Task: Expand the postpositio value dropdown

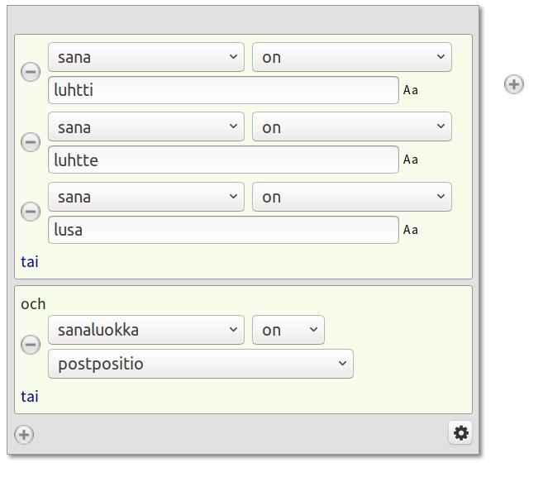Action: (x=201, y=364)
